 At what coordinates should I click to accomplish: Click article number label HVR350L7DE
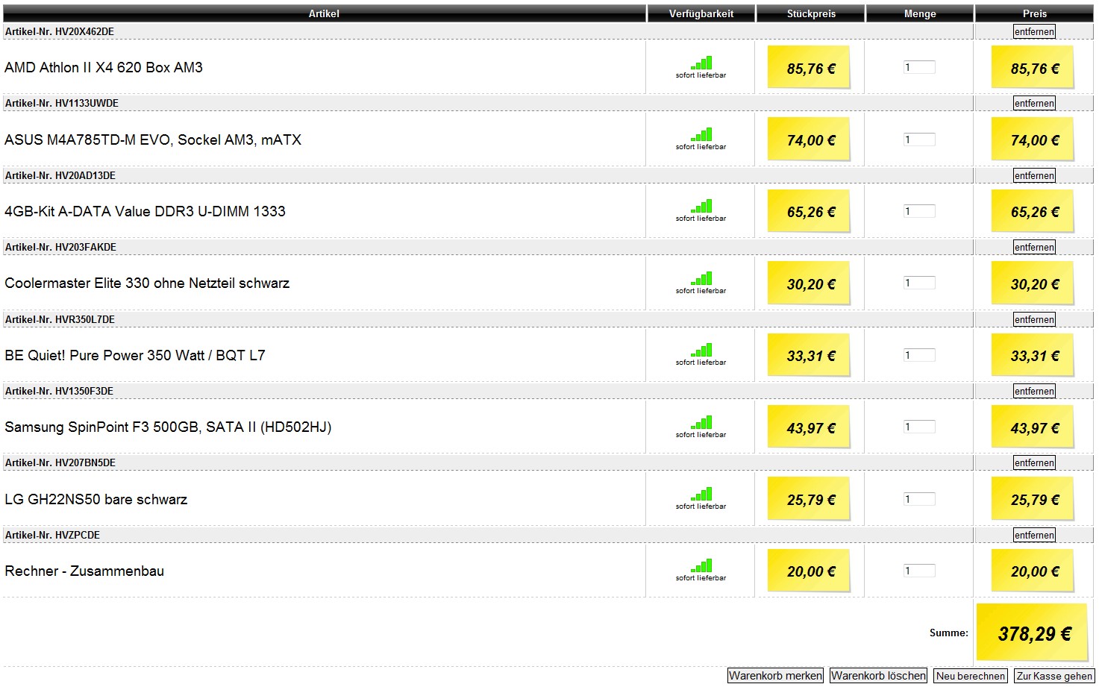click(x=60, y=319)
